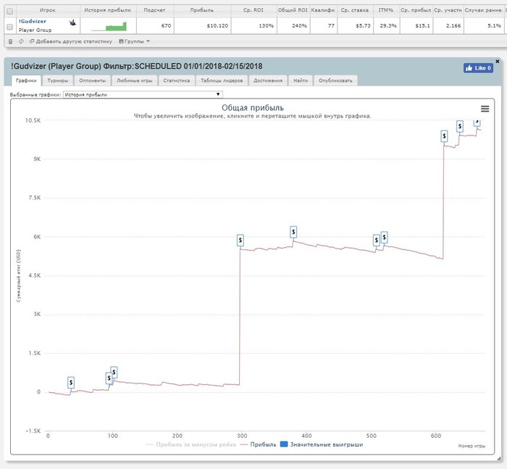Click the upper dollar marker near game 102
The image size is (507, 469).
(x=114, y=372)
